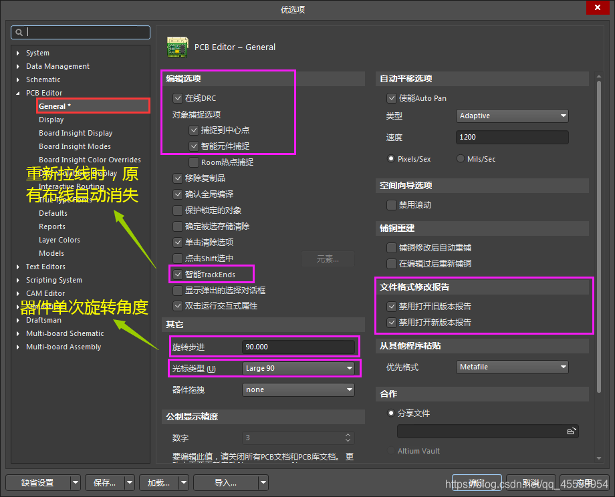Open 保存 button dropdown arrow

coord(130,482)
